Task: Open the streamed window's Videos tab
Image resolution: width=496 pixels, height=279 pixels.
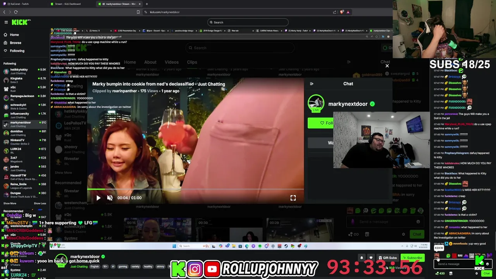Action: click(x=172, y=62)
